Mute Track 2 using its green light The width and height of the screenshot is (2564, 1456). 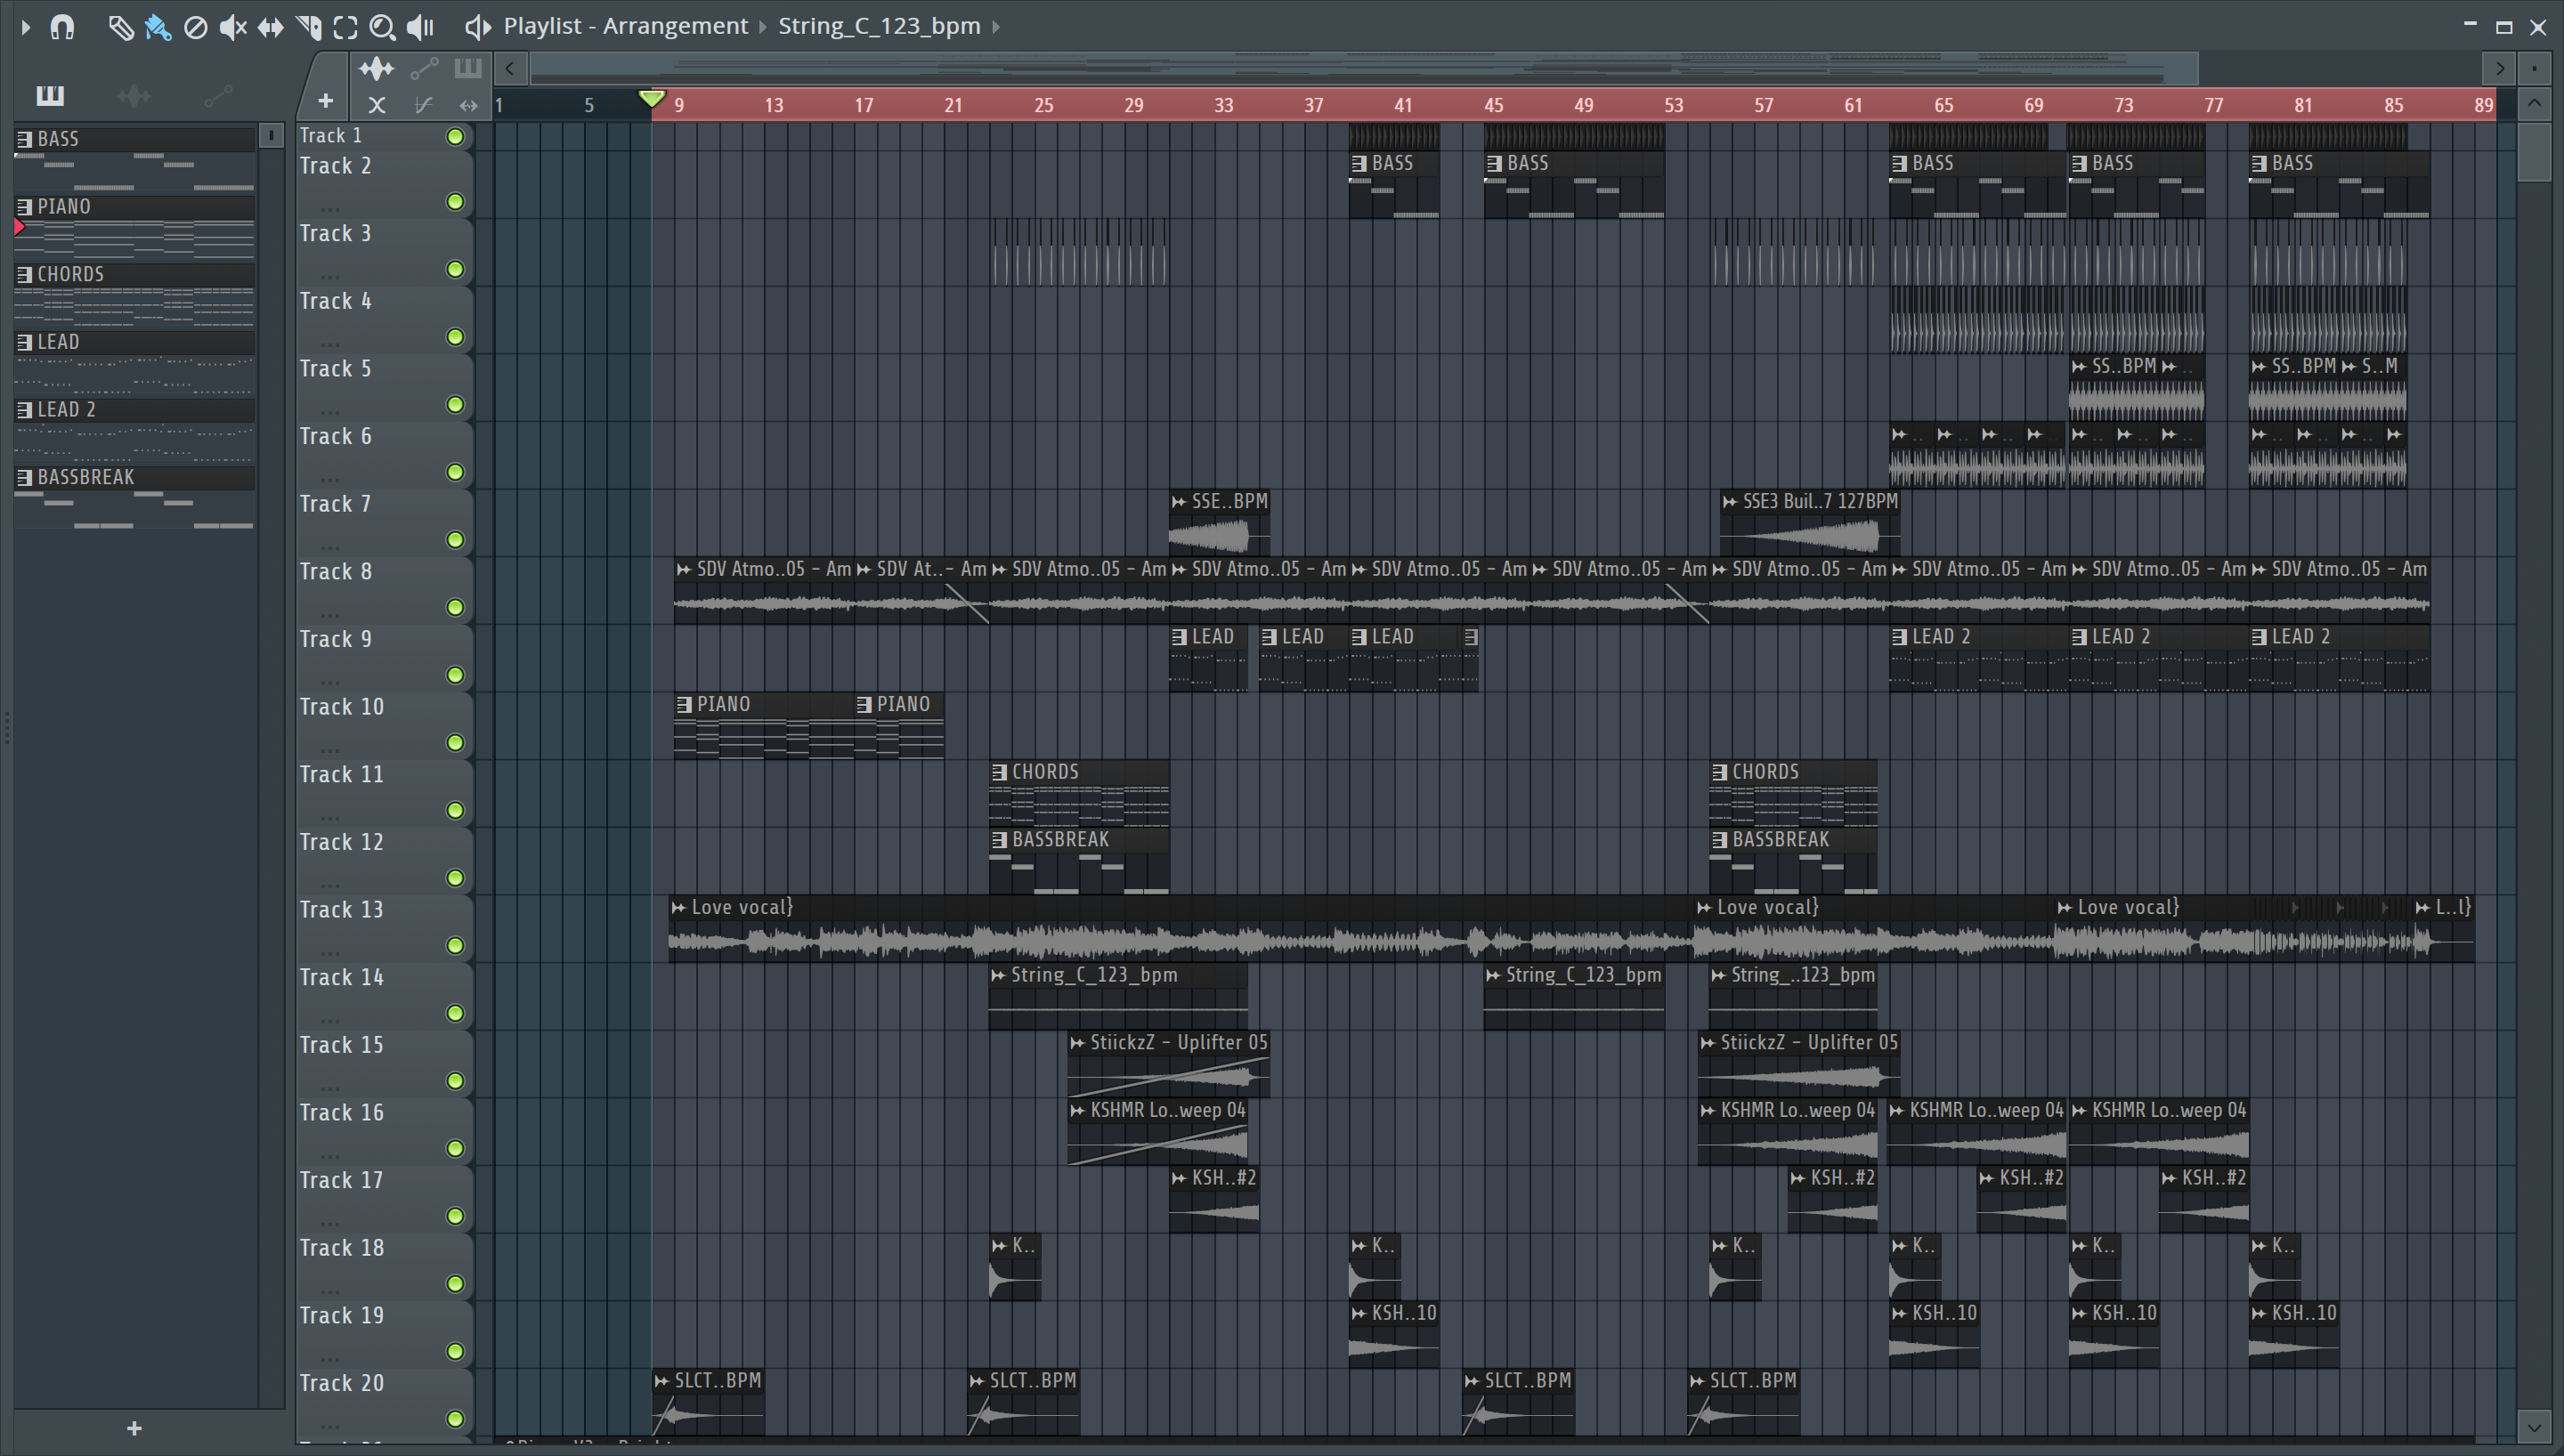(x=455, y=202)
